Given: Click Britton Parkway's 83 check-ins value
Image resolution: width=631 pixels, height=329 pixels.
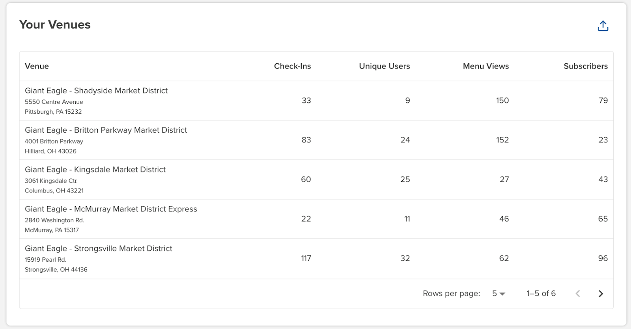Looking at the screenshot, I should (306, 140).
